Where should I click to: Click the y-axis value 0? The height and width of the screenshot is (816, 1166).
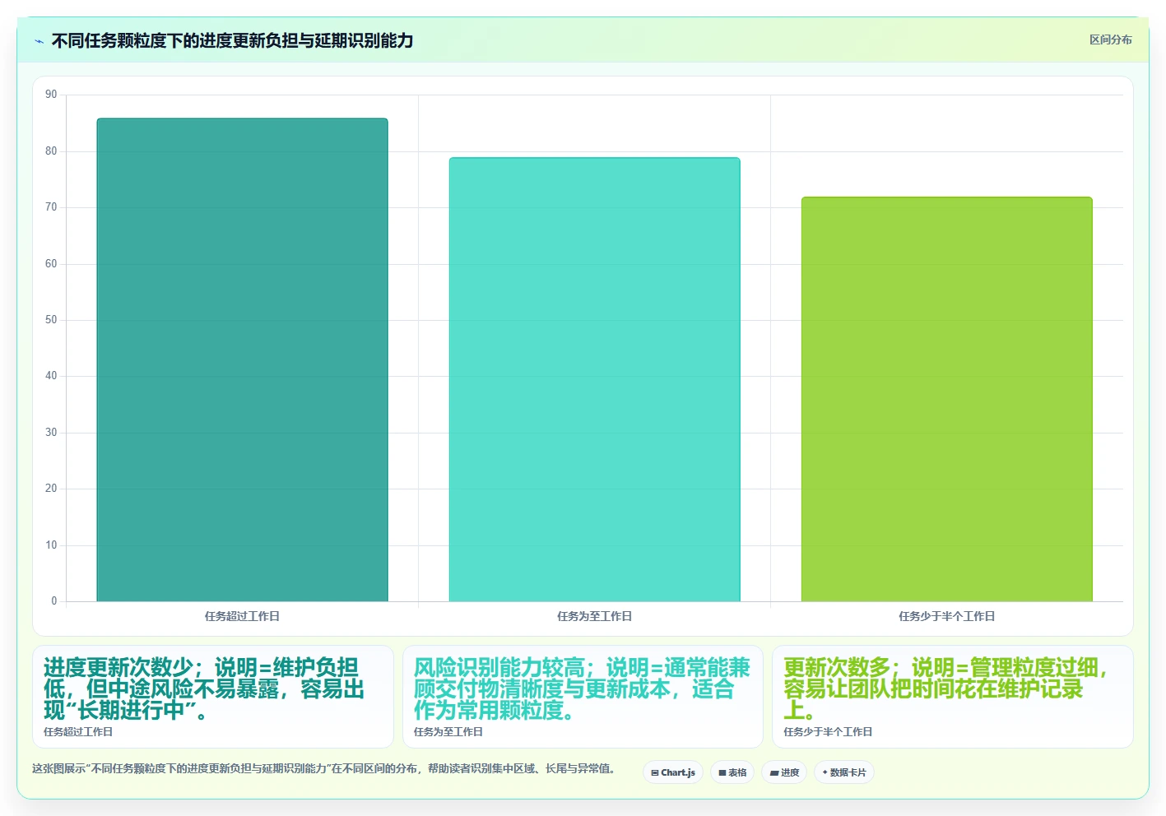click(x=54, y=601)
